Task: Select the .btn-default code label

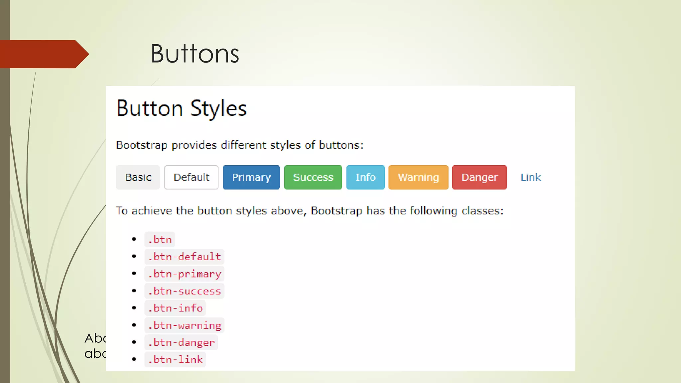Action: 184,257
